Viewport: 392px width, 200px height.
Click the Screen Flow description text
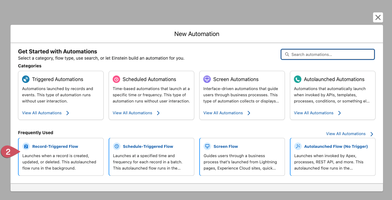click(x=240, y=162)
